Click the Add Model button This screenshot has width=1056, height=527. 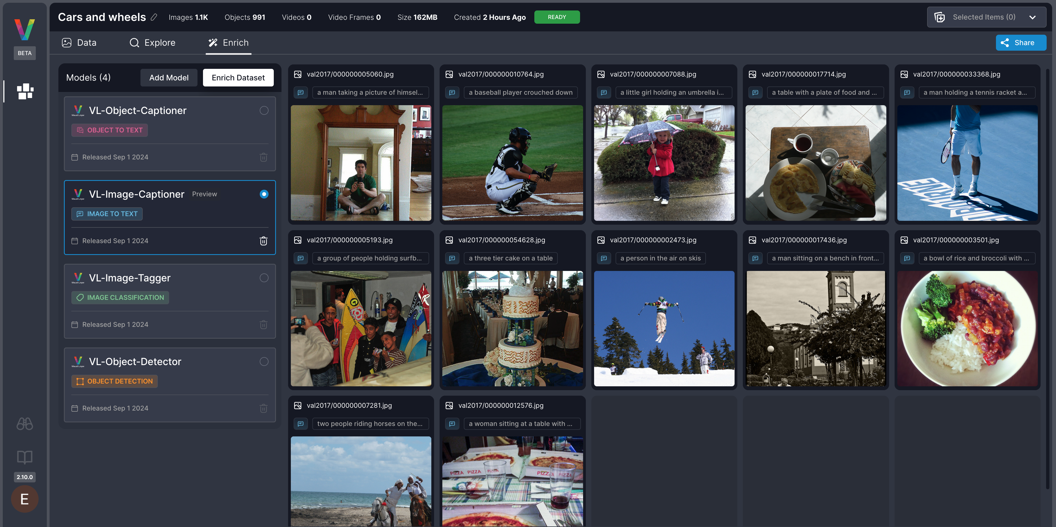pos(168,77)
